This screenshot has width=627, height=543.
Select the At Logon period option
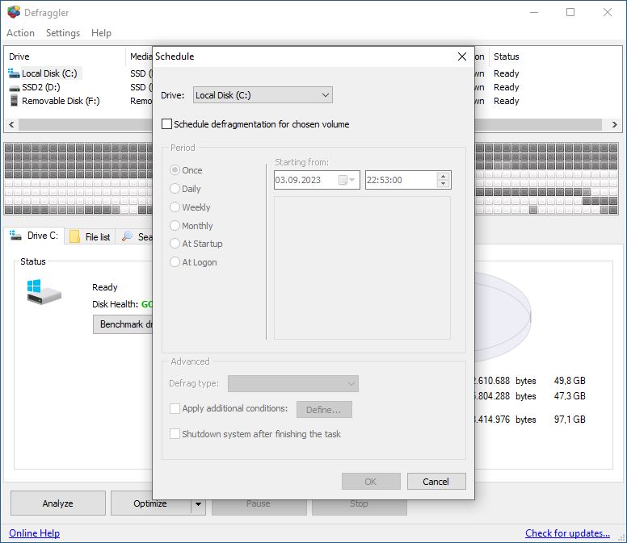point(175,262)
